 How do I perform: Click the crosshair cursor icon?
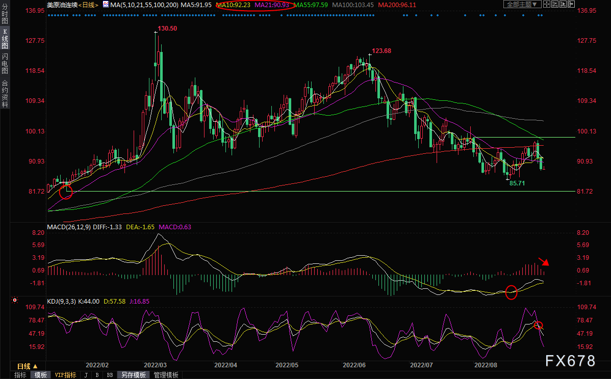(547, 4)
